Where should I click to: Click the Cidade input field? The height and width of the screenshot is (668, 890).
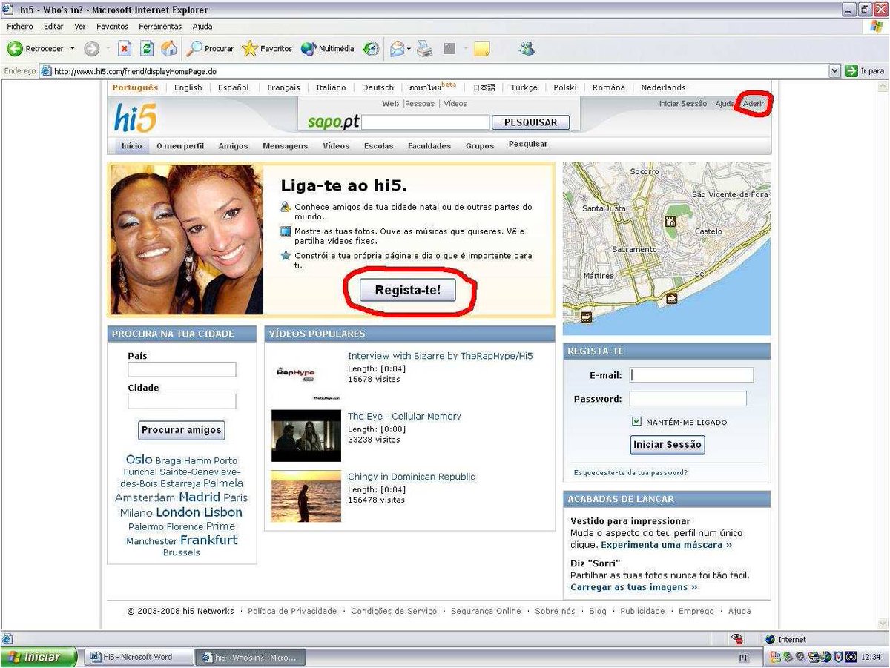point(182,401)
